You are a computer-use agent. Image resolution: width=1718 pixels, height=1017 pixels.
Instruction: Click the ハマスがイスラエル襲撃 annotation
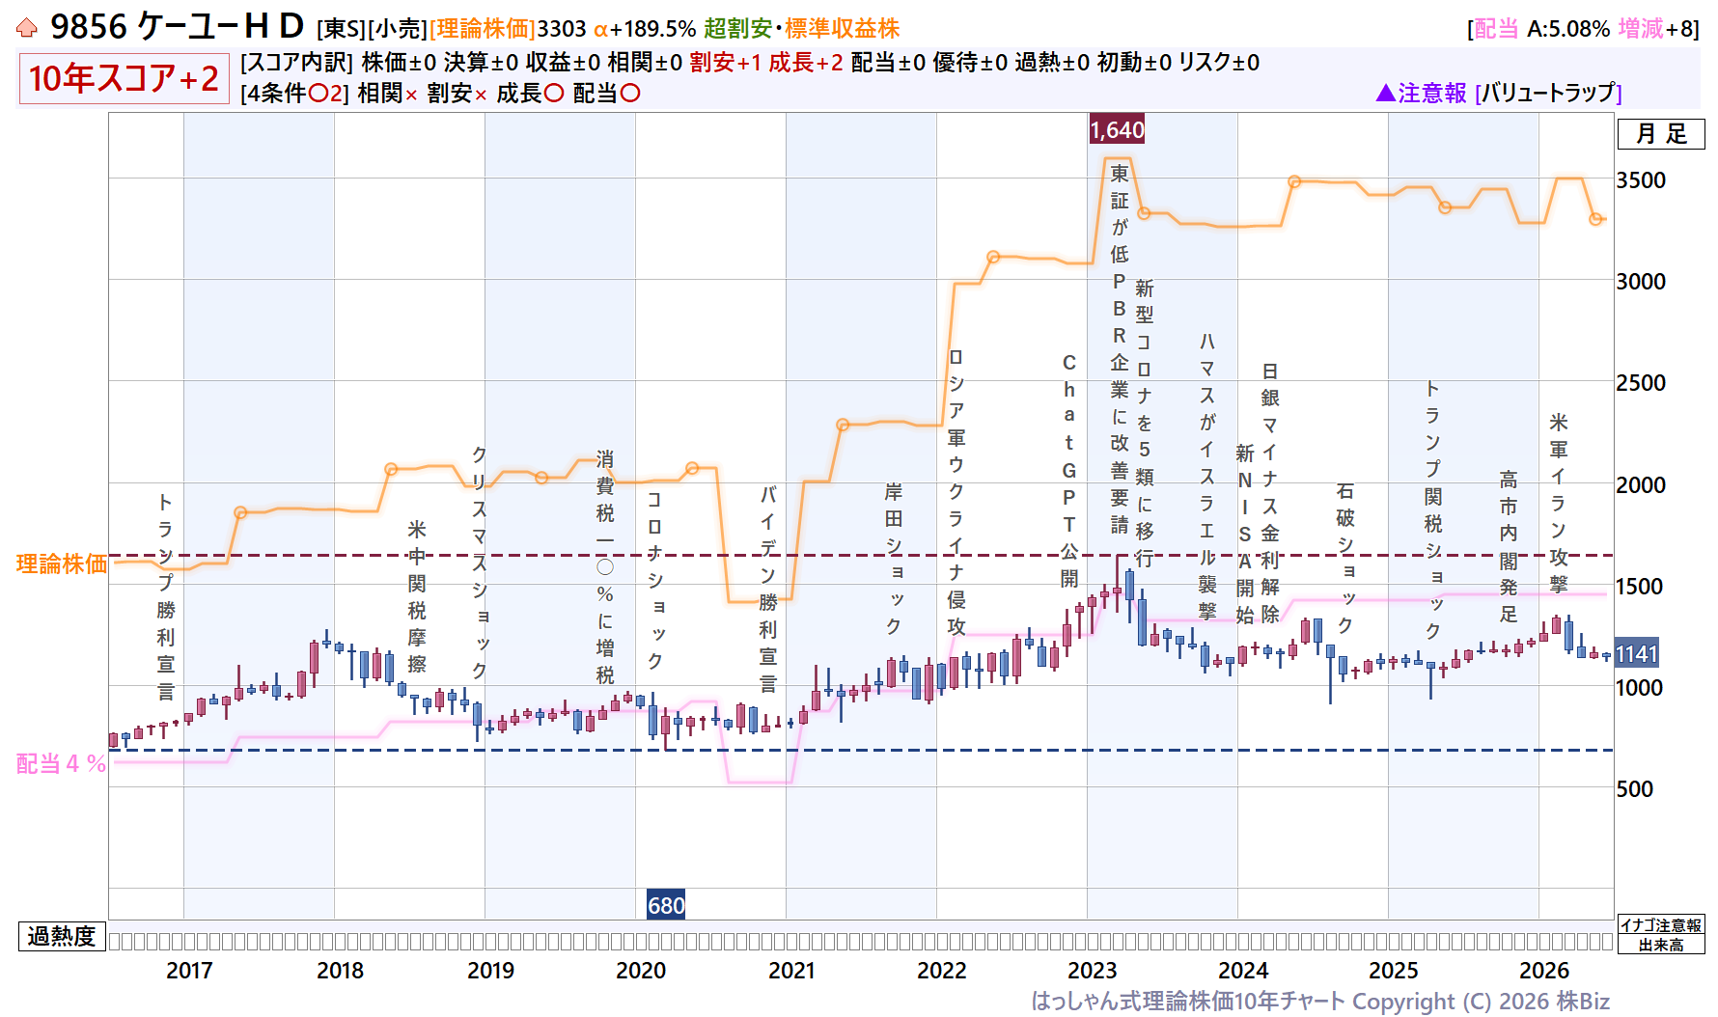click(1207, 476)
